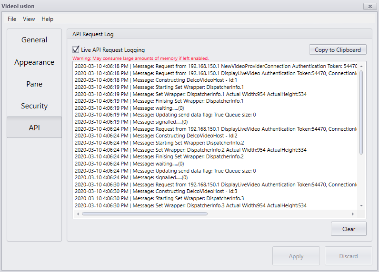Open the View menu
The image size is (379, 272).
(29, 19)
